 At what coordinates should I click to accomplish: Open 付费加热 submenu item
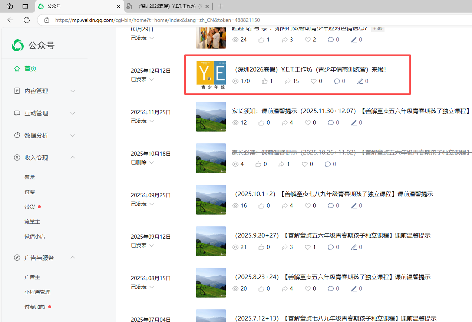[35, 307]
